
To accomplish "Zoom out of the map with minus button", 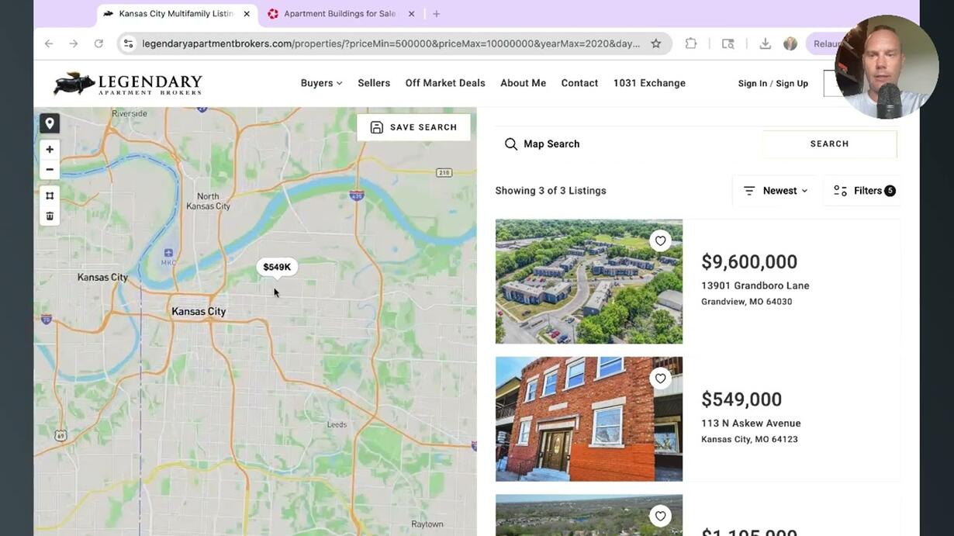I will pos(50,170).
